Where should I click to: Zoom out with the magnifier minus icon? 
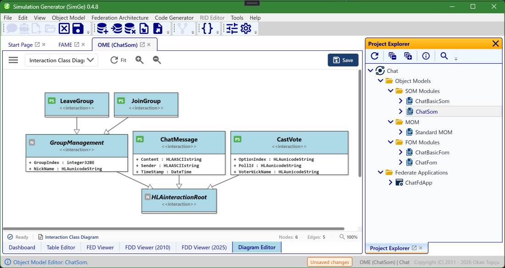click(x=157, y=60)
